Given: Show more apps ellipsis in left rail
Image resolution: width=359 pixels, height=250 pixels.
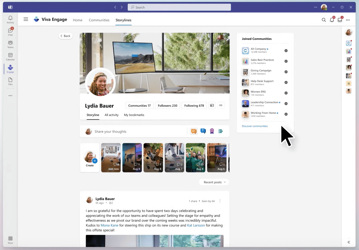Looking at the screenshot, I should coord(10,96).
